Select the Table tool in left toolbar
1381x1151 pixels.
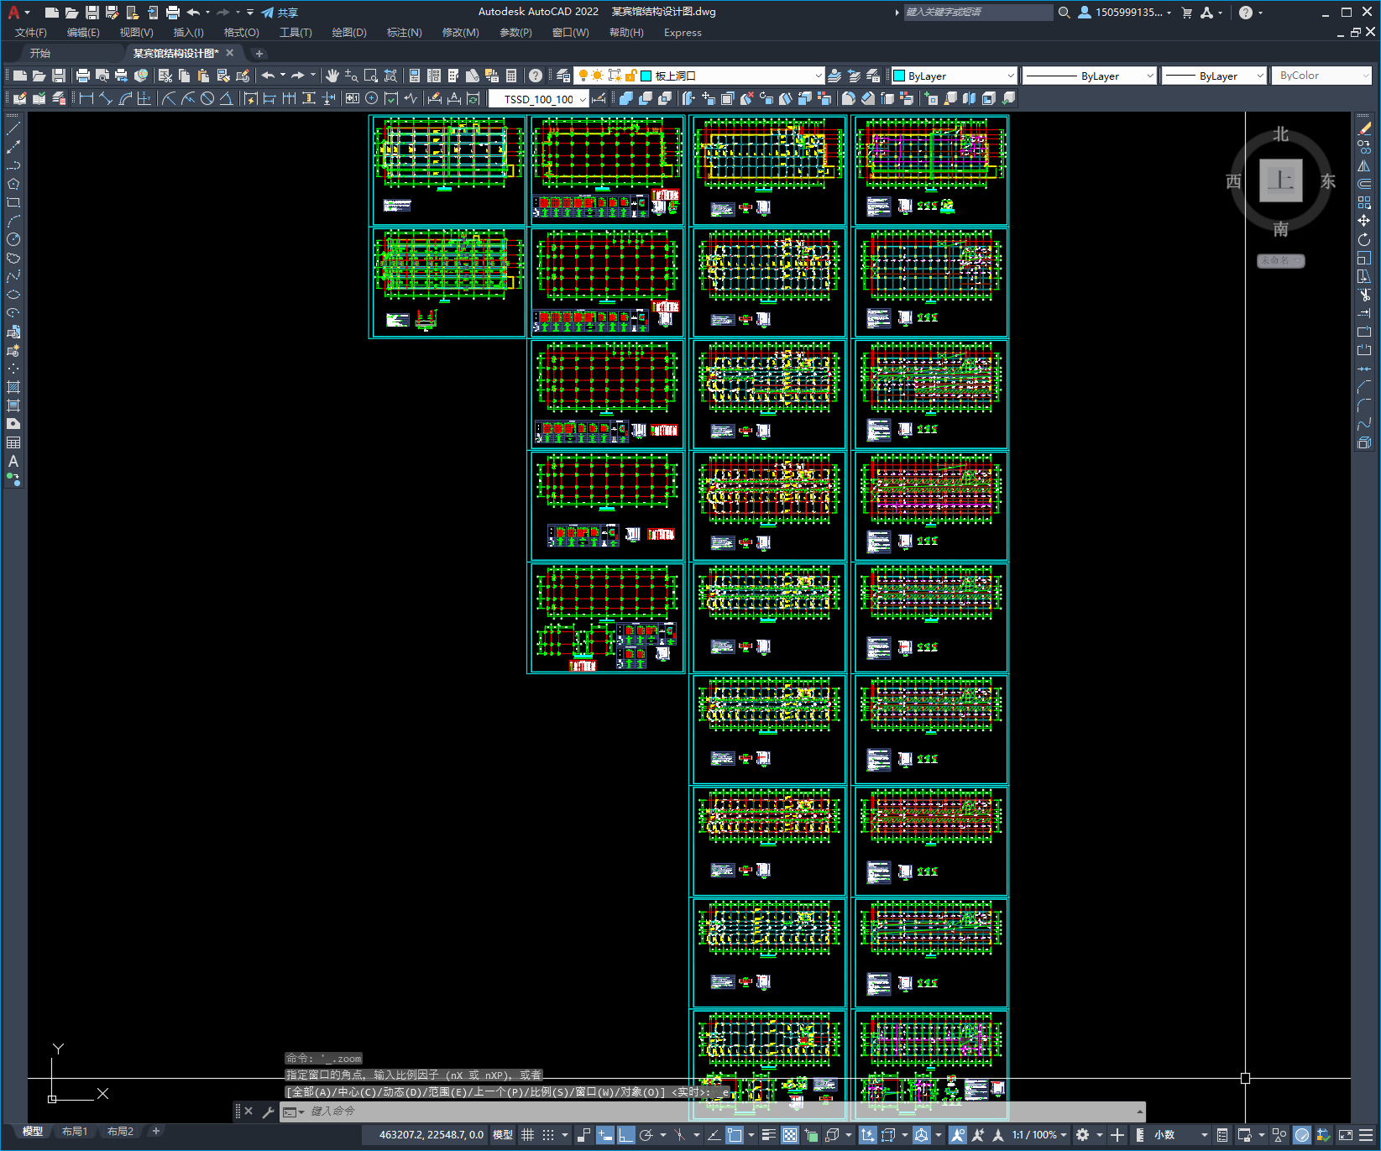tap(13, 442)
